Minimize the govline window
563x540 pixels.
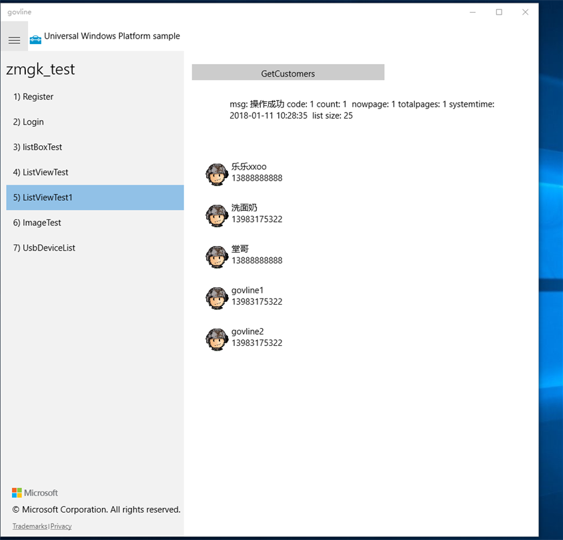pyautogui.click(x=472, y=12)
